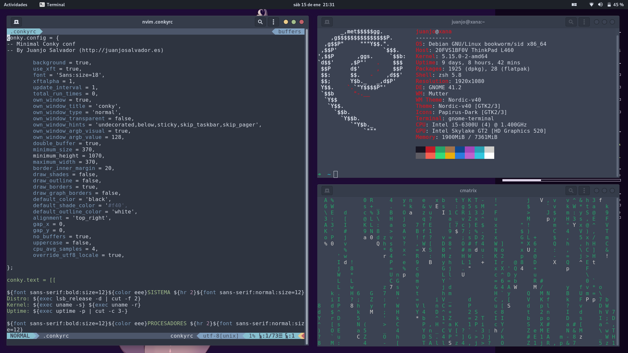Click the Wi-Fi icon in top bar

pos(591,5)
